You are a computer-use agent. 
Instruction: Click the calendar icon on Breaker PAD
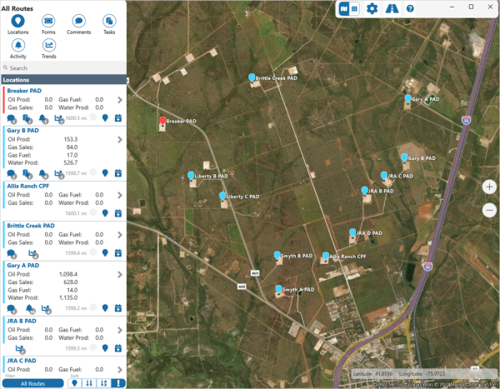[x=118, y=118]
